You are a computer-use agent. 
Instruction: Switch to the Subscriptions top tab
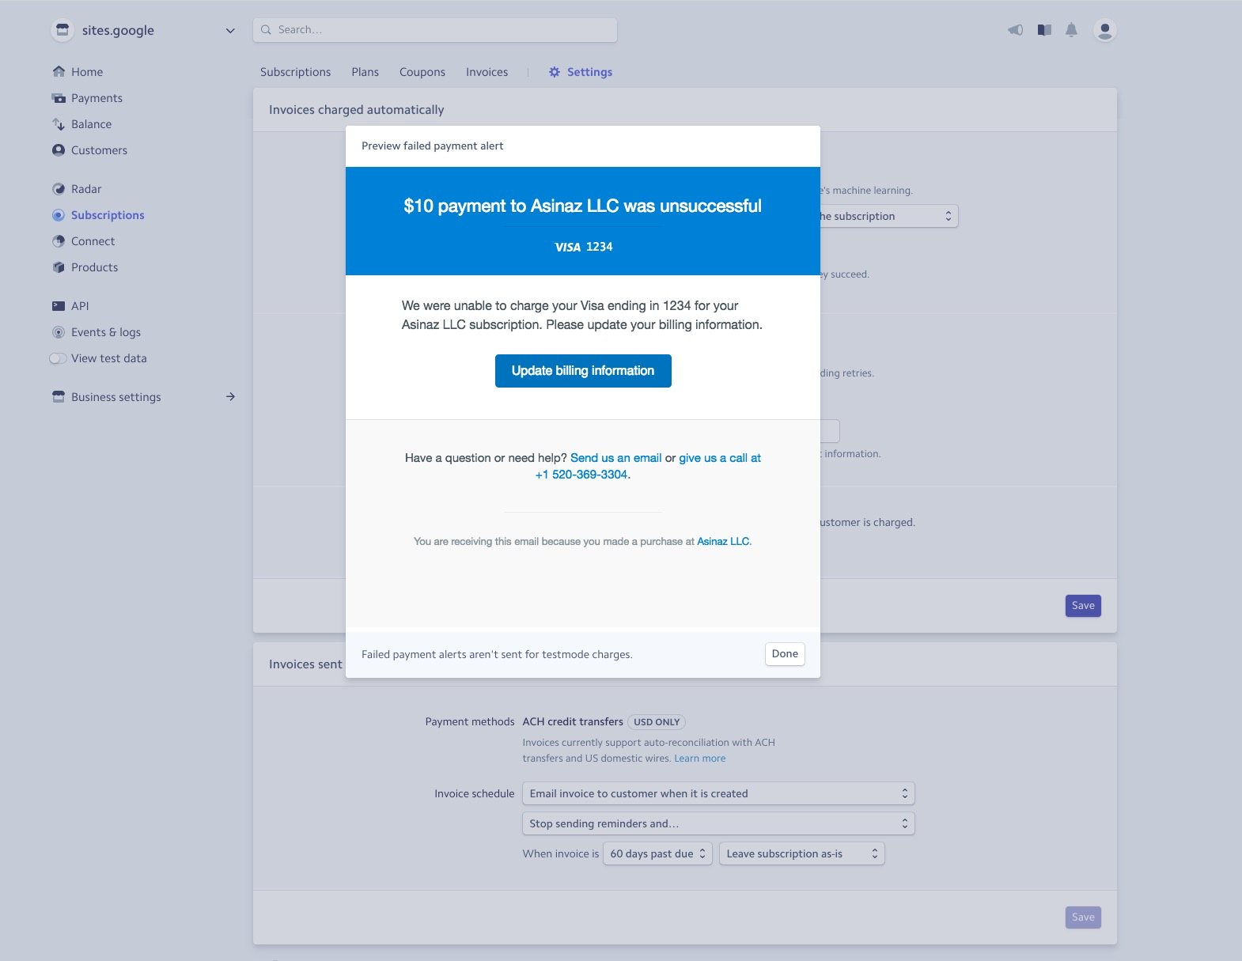coord(295,72)
